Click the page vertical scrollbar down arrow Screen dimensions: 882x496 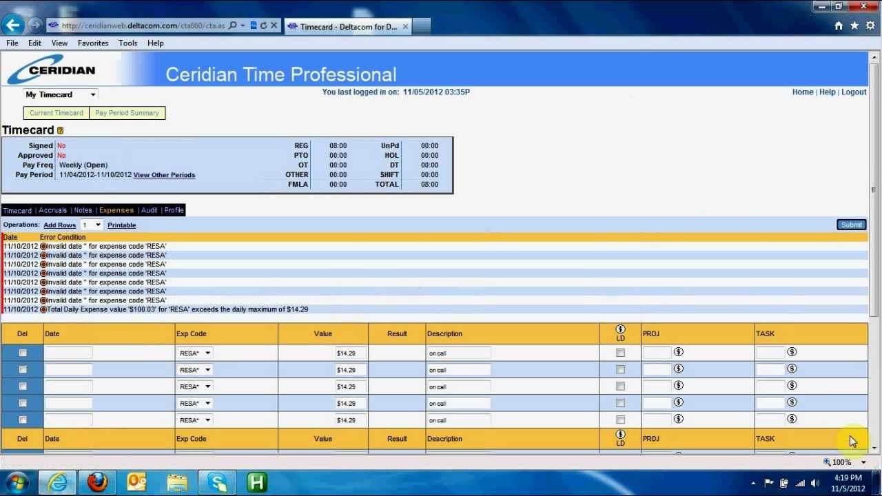coord(874,448)
